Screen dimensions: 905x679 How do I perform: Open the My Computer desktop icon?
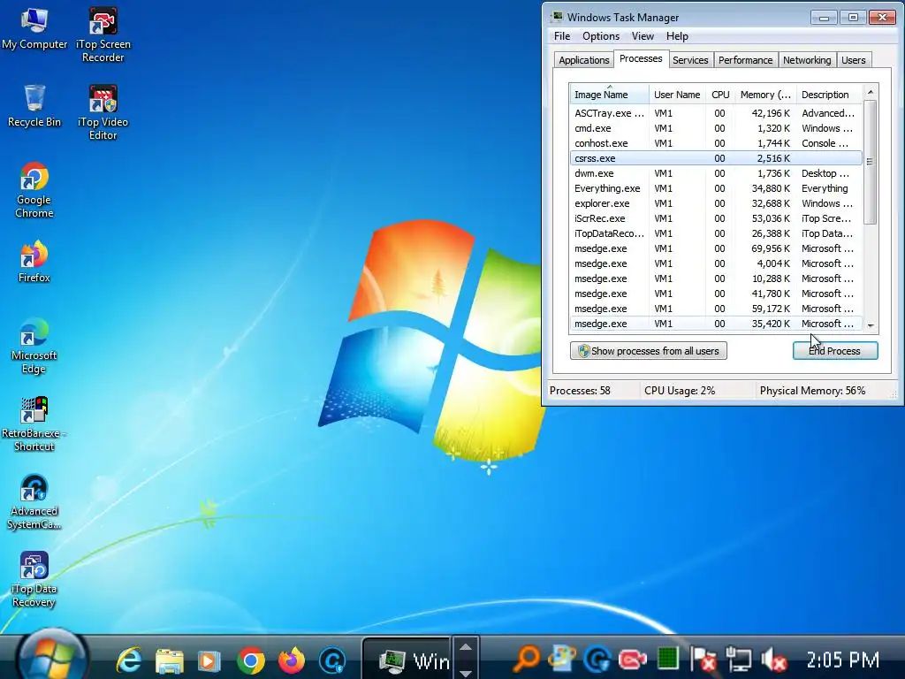(34, 29)
